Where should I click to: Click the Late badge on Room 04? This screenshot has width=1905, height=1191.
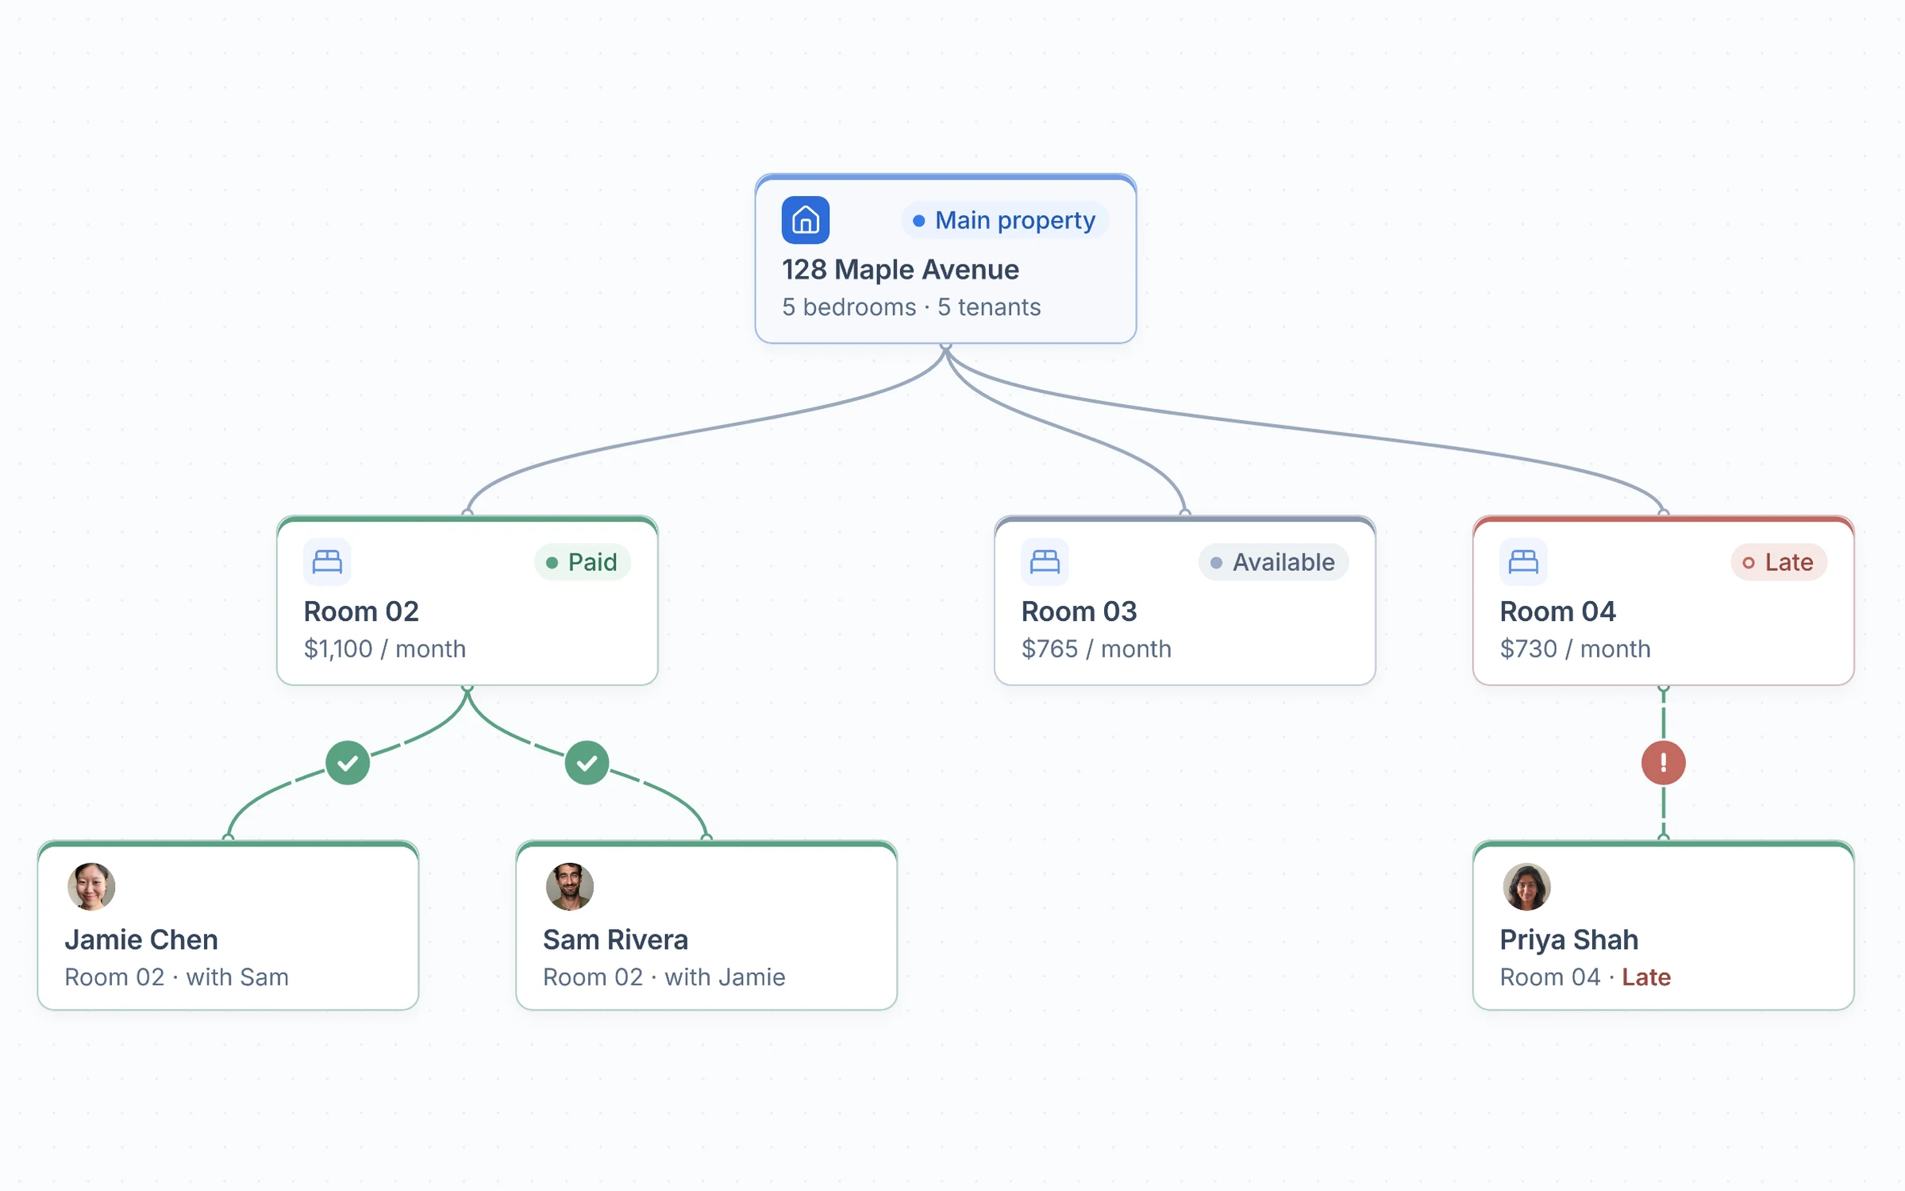[x=1779, y=562]
